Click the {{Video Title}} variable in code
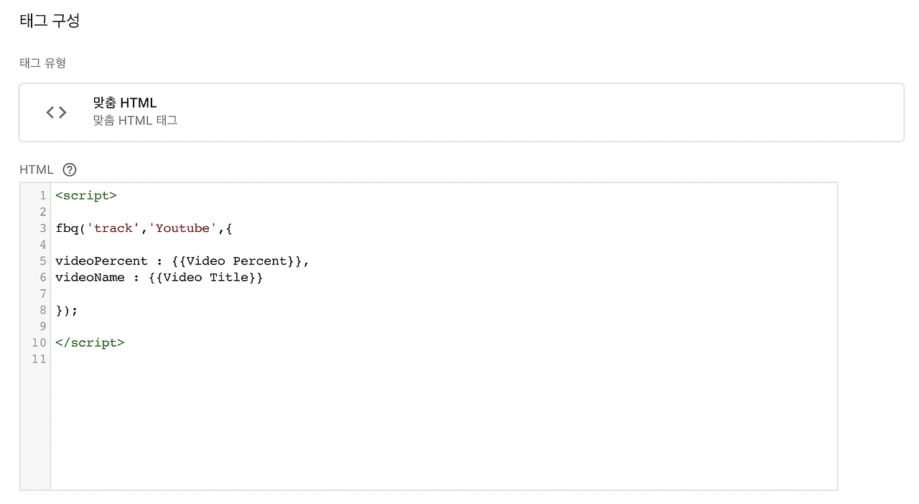Screen dimensions: 919x504 point(206,277)
